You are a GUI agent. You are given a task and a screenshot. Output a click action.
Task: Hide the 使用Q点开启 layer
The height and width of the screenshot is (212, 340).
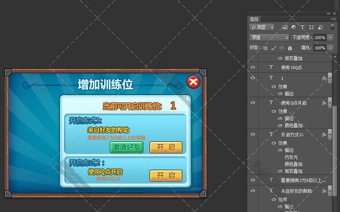pos(253,102)
